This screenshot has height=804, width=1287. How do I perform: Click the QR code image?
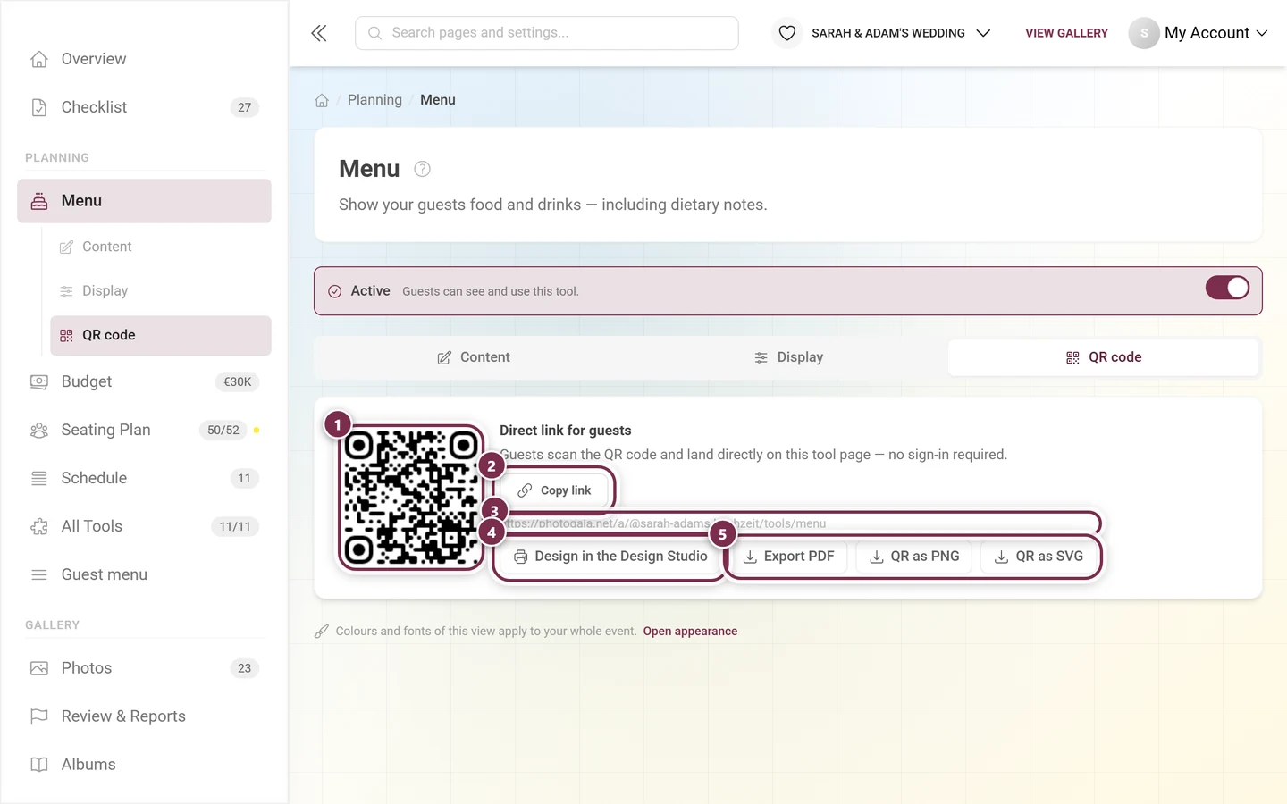point(411,498)
